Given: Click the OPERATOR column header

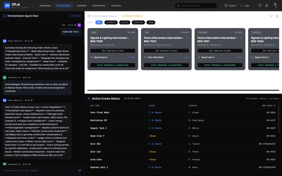Looking at the screenshot, I should [x=193, y=105].
